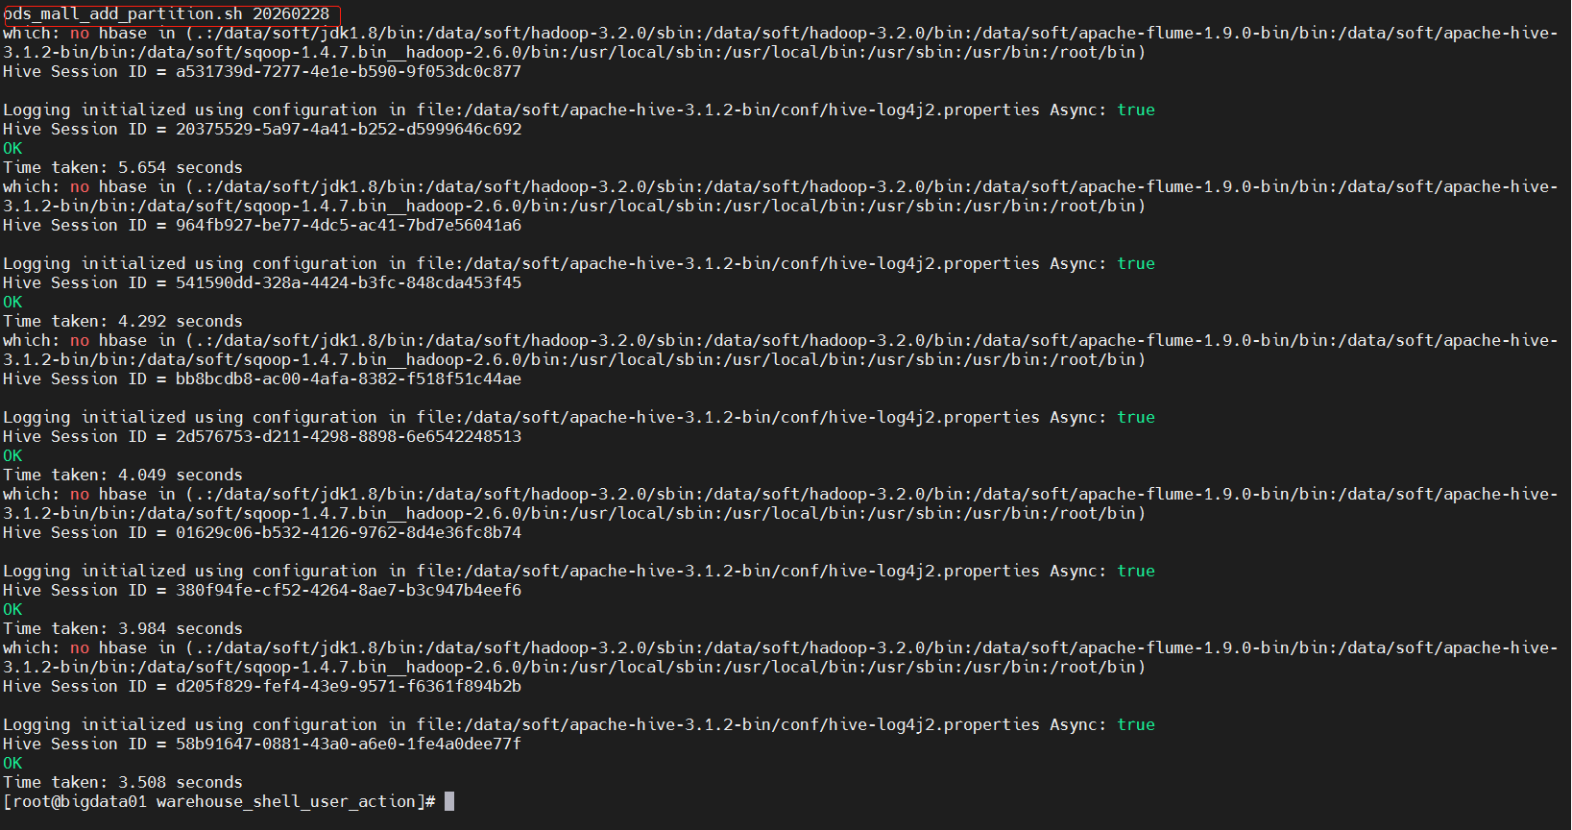The image size is (1572, 830).
Task: Click Hive Session ID 58b91647-0881-43a0-a6e0-1fe4a0dee77f
Action: coord(262,744)
